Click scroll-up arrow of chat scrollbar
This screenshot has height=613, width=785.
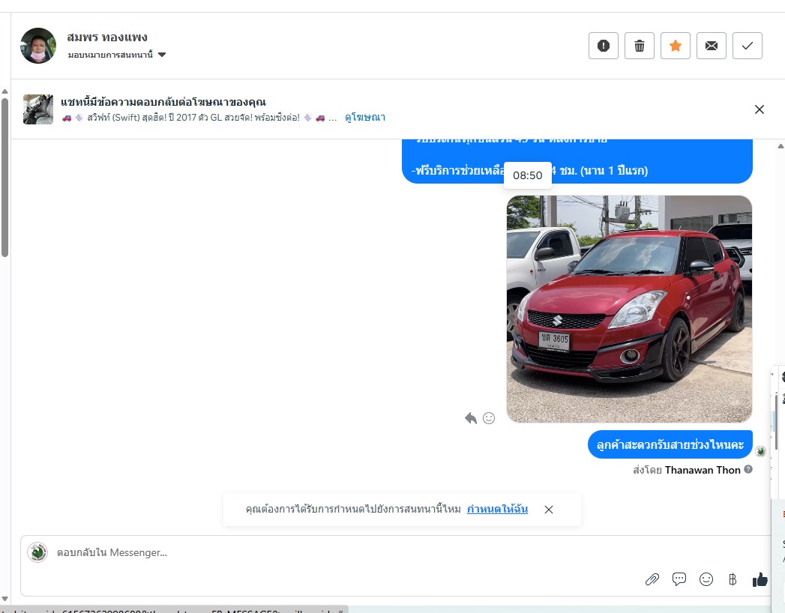pos(781,146)
